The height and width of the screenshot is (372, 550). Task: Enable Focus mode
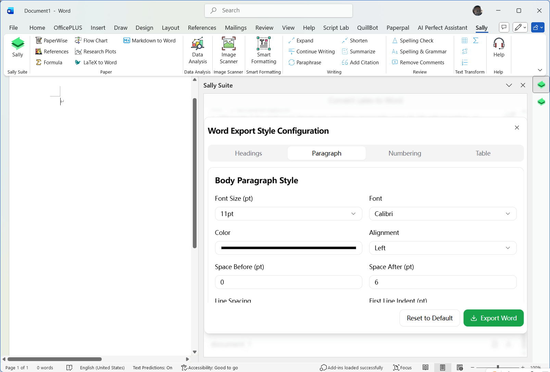(x=402, y=368)
